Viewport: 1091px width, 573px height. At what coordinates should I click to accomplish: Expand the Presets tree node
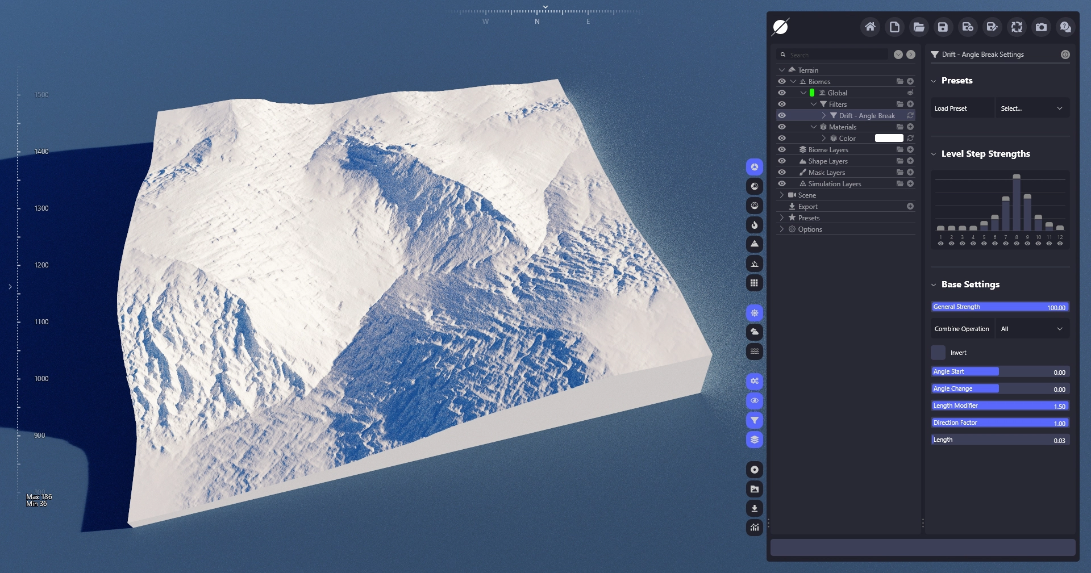click(x=782, y=218)
